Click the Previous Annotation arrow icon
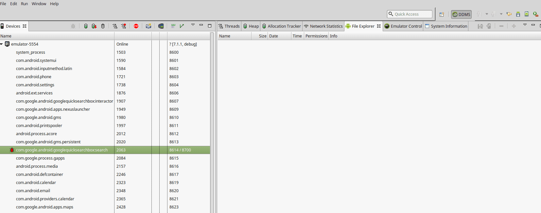This screenshot has height=213, width=541. click(x=493, y=14)
